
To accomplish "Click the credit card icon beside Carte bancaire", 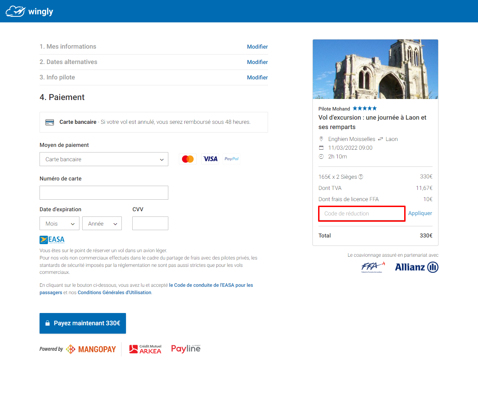I will [x=50, y=122].
